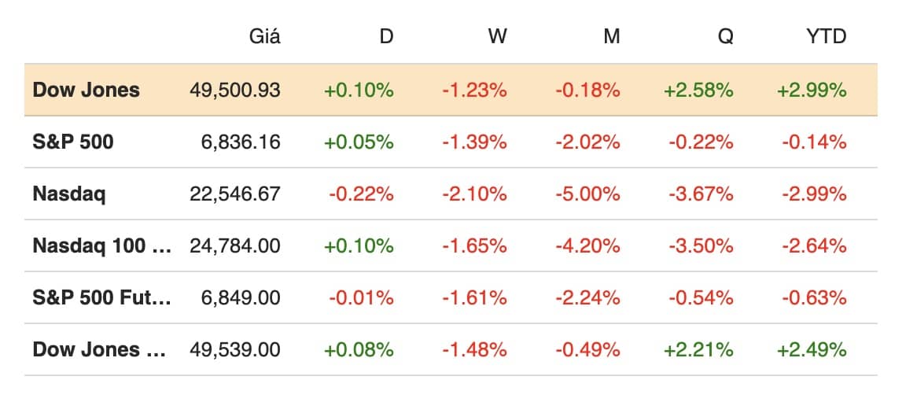Screen dimensions: 917x417
Task: Click the Dow Jones YTD value +2.99%
Action: pyautogui.click(x=812, y=90)
